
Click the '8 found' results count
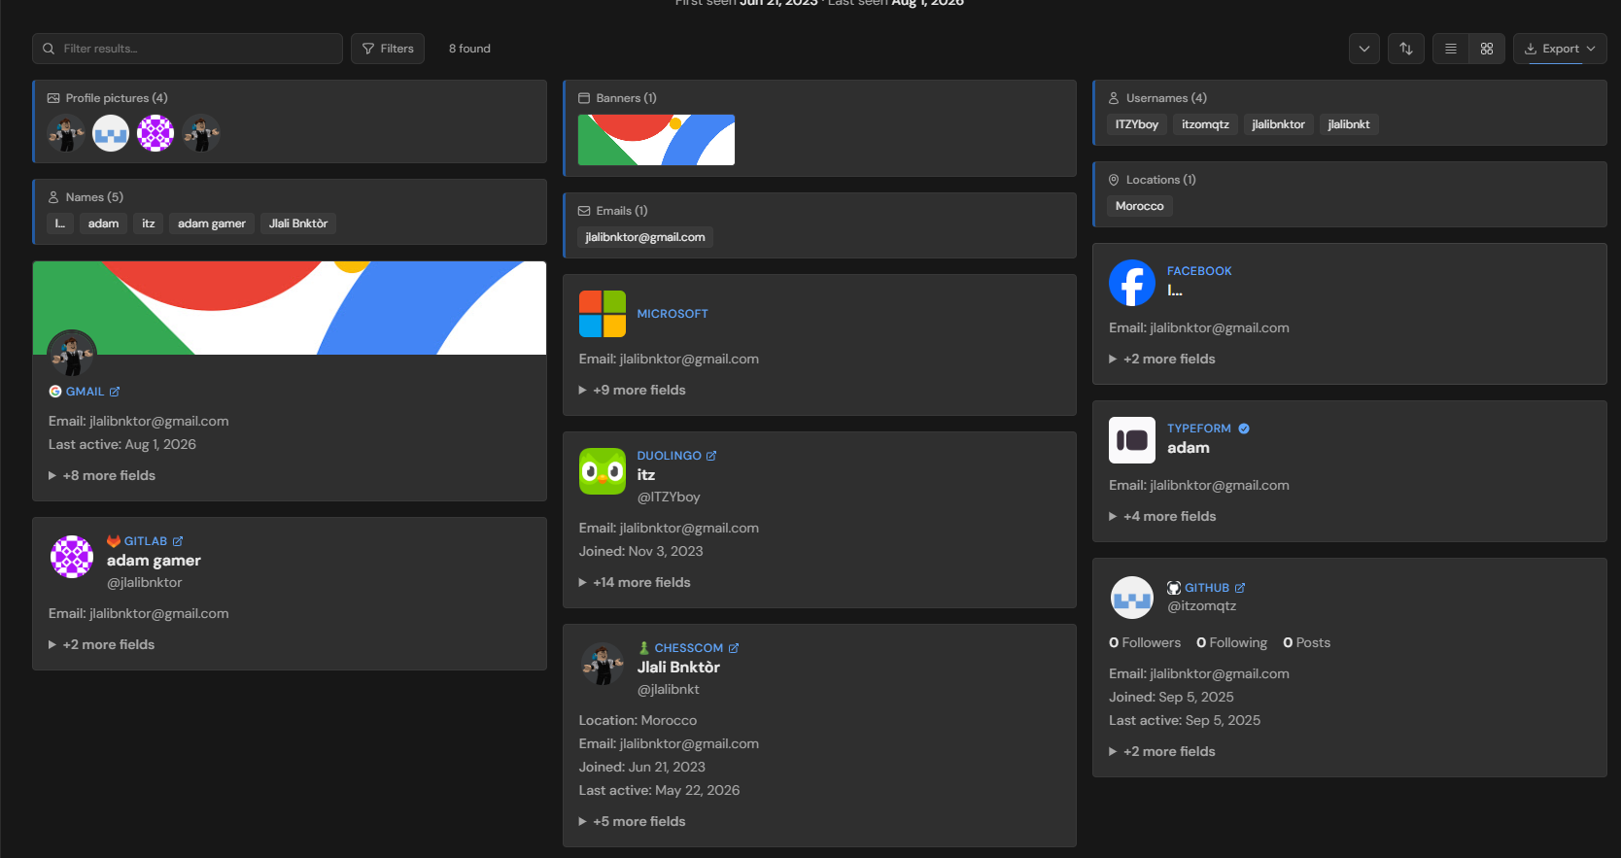point(469,49)
